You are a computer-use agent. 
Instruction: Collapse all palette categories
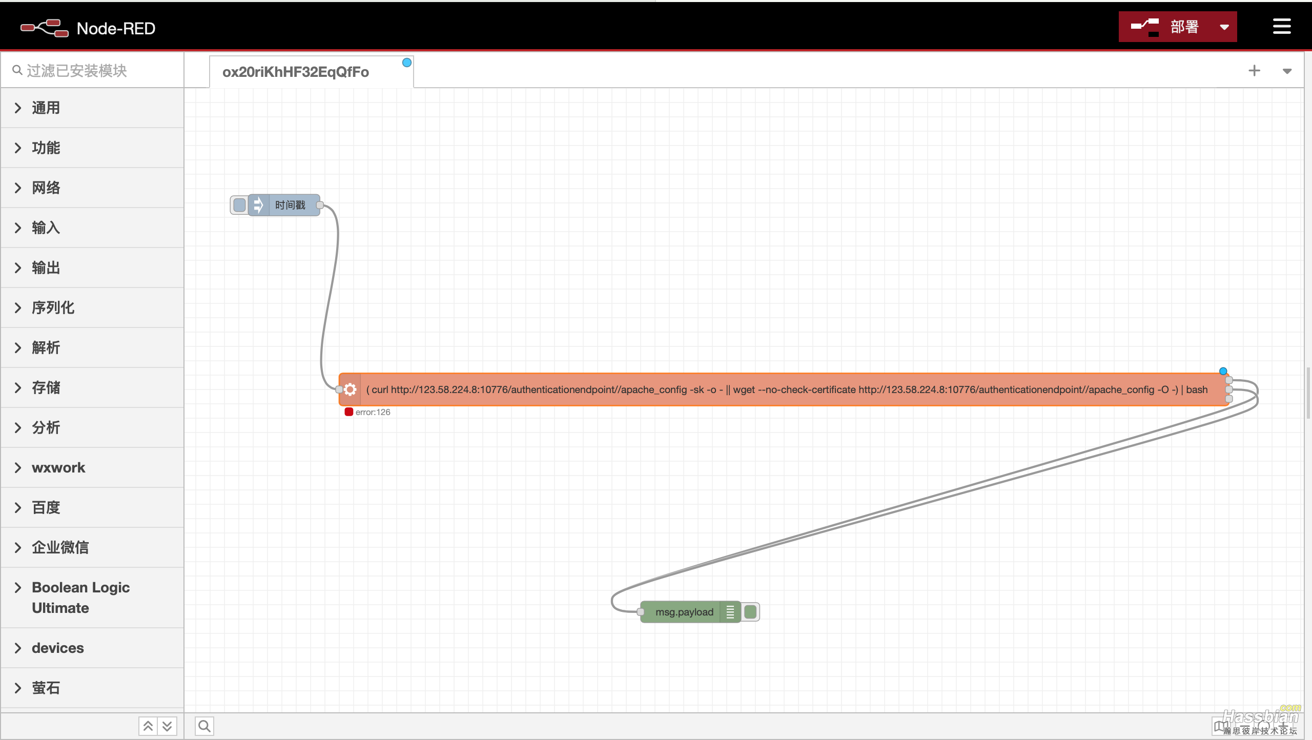[148, 726]
